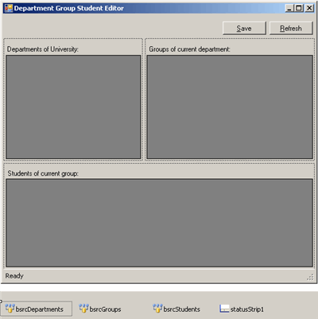Select the bsrcStudents binding source icon
Image resolution: width=318 pixels, height=319 pixels.
157,309
